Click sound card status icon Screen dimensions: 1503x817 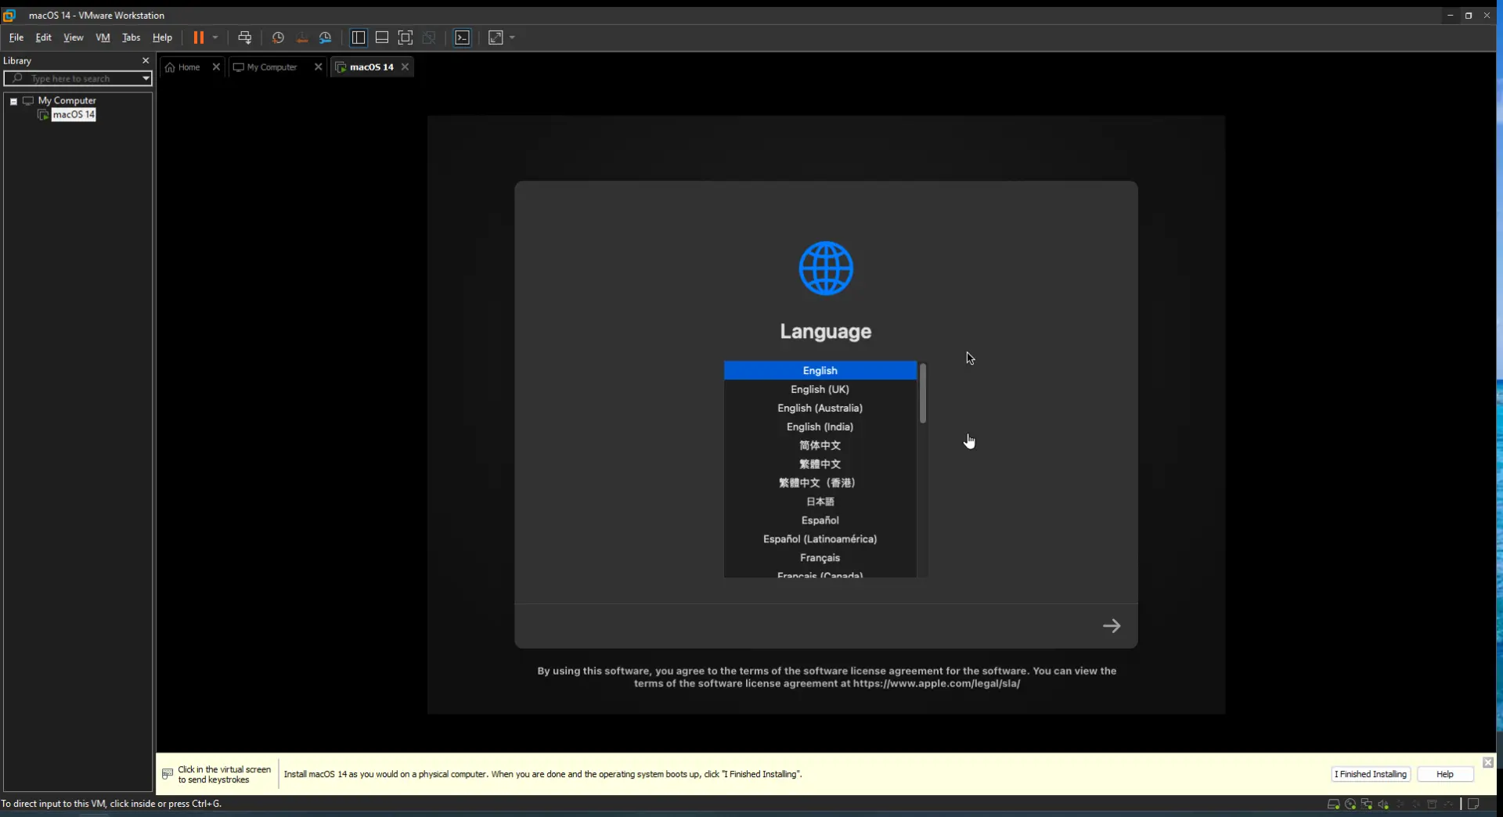[x=1383, y=804]
